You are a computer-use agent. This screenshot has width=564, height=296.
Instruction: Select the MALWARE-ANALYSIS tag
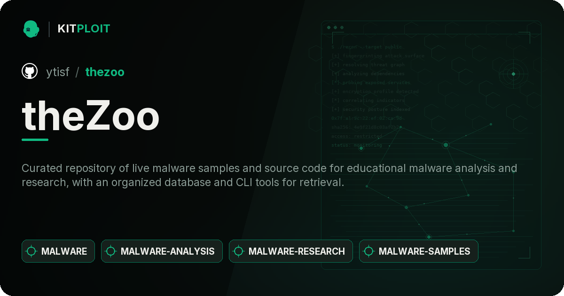(x=162, y=251)
